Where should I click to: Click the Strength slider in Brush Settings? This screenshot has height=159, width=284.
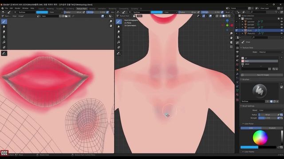pos(268,118)
